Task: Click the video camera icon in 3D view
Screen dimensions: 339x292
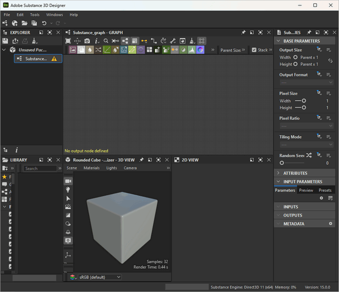Action: click(68, 181)
